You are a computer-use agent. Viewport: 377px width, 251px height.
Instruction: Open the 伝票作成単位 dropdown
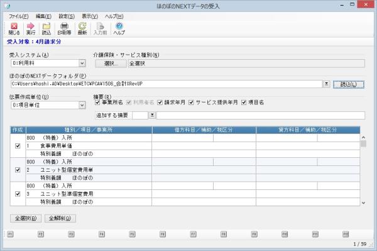point(82,105)
